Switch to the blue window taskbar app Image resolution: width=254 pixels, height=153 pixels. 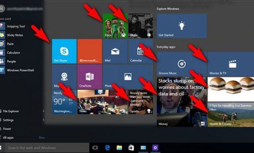143,148
